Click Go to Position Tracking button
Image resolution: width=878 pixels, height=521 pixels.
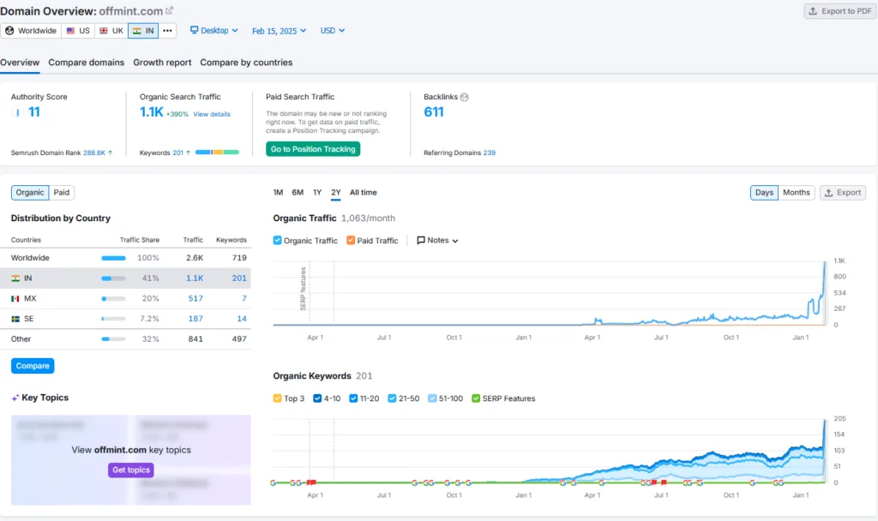313,149
